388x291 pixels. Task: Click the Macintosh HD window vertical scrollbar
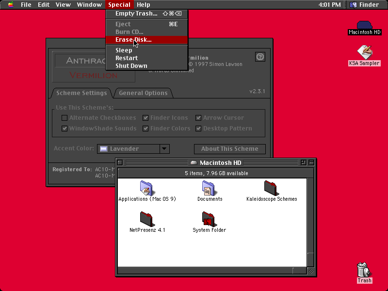[x=310, y=223]
